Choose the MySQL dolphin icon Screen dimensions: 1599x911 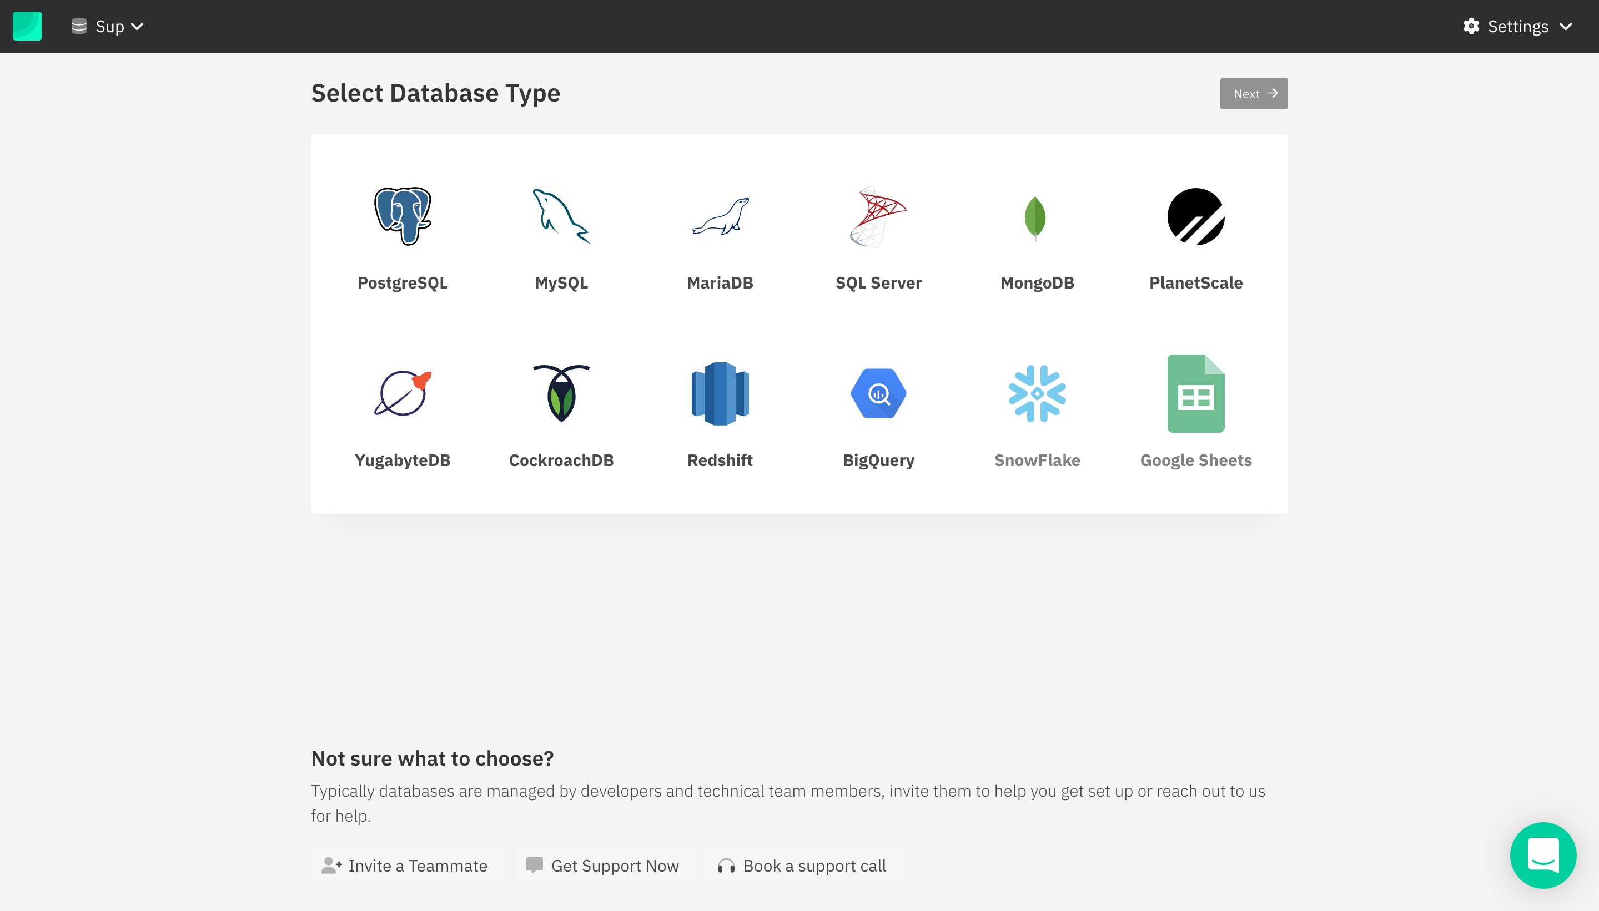[561, 216]
